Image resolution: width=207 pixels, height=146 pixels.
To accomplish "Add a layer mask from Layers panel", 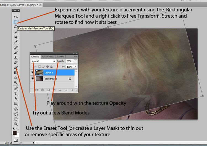I will (48, 90).
